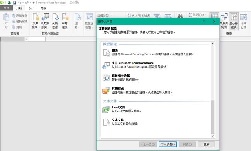Click the source list scrollbar thumb
The height and width of the screenshot is (151, 251).
click(213, 117)
